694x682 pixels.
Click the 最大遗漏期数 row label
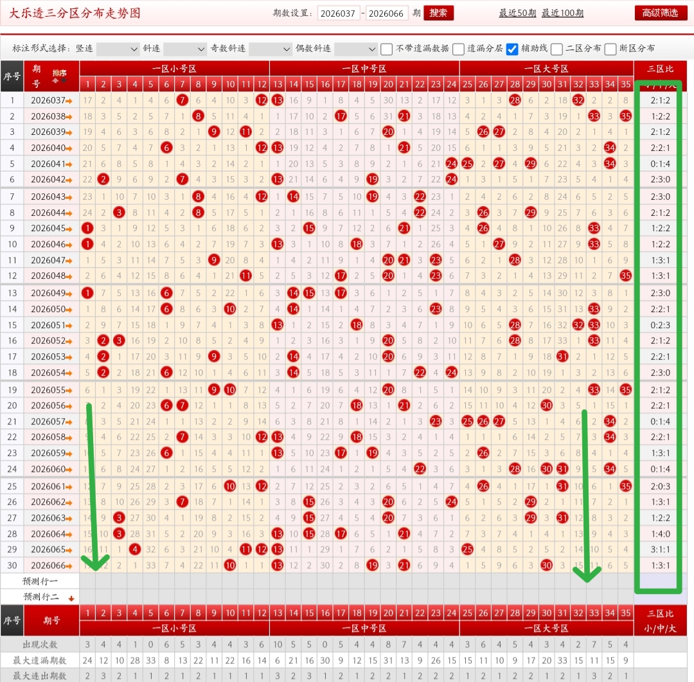(40, 660)
